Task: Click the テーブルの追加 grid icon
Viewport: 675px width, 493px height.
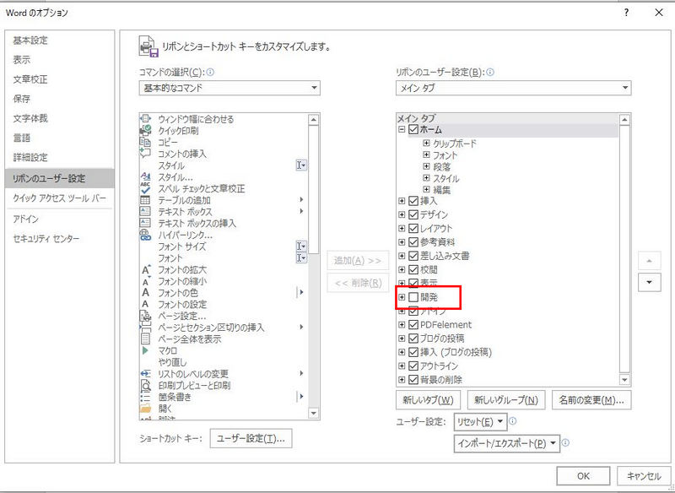Action: (145, 200)
